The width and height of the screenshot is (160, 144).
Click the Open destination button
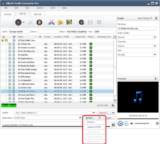pyautogui.click(x=109, y=118)
